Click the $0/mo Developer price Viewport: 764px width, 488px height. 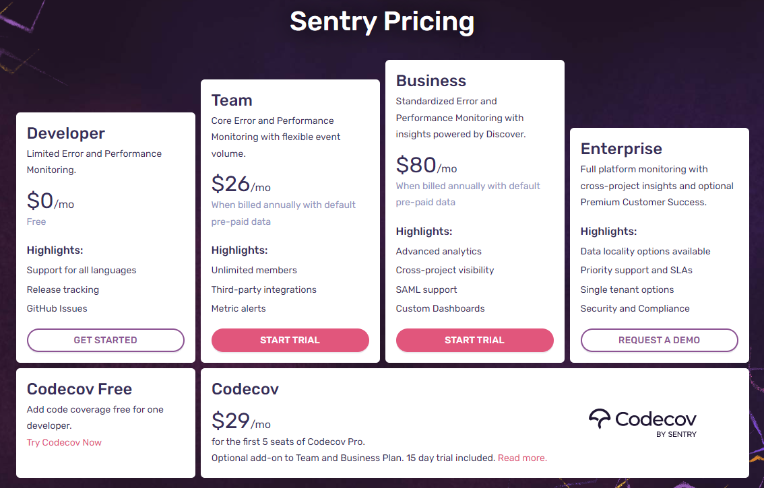[51, 201]
